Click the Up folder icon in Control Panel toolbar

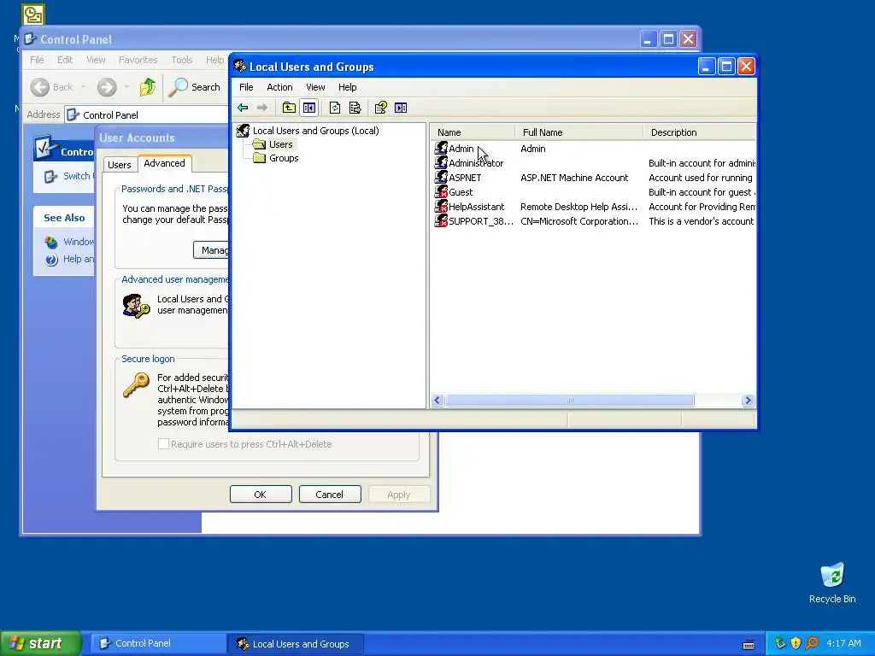148,87
